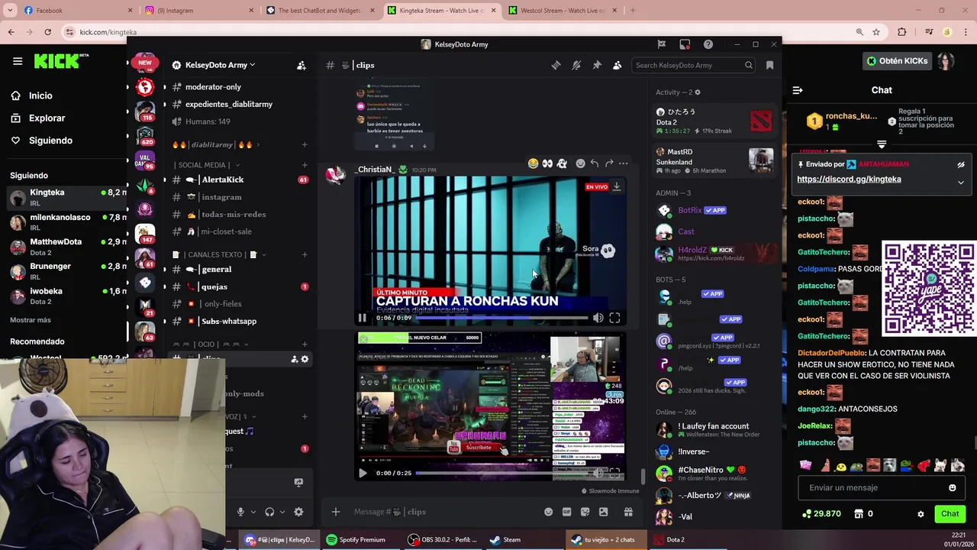This screenshot has height=550, width=977.
Task: Play the second video showing 0:00 / 0:25
Action: click(363, 473)
